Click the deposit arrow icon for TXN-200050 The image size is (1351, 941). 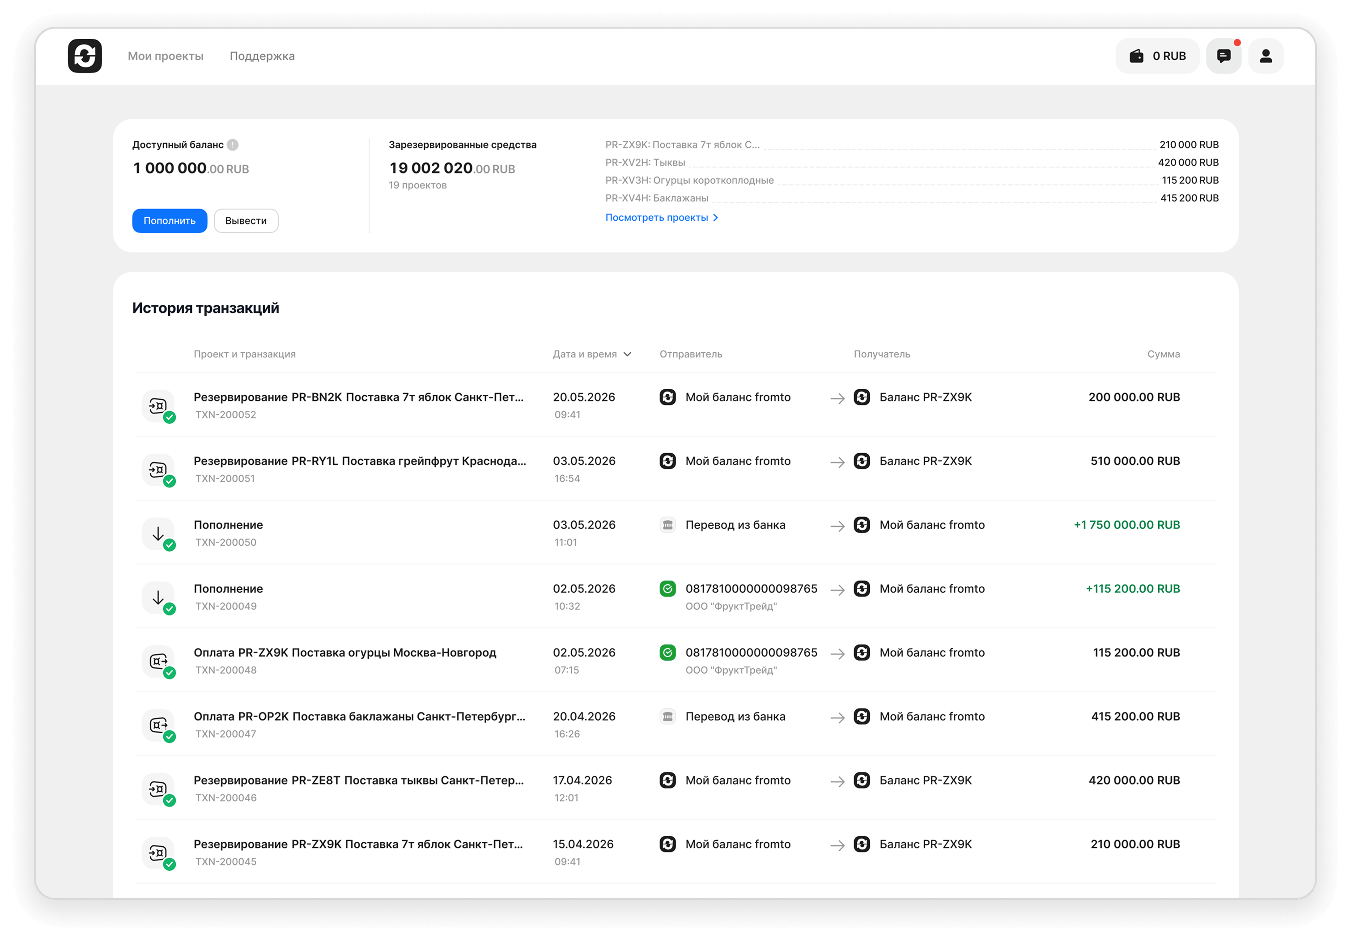point(158,533)
